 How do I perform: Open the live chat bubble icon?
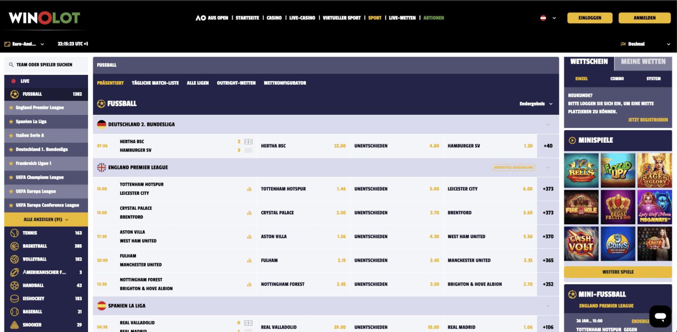coord(660,316)
